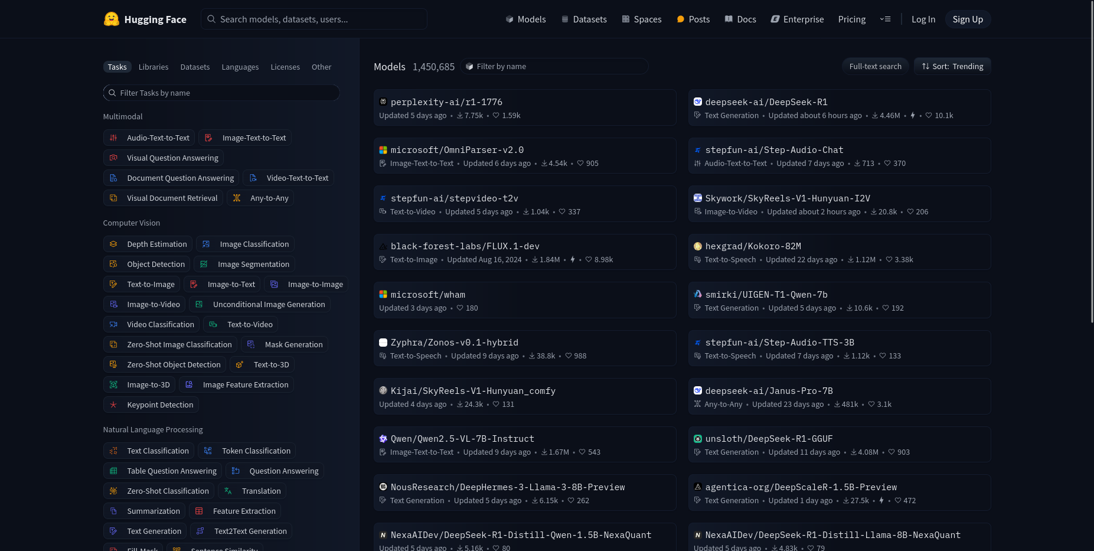
Task: Click the Token Classification task icon
Action: coord(208,451)
